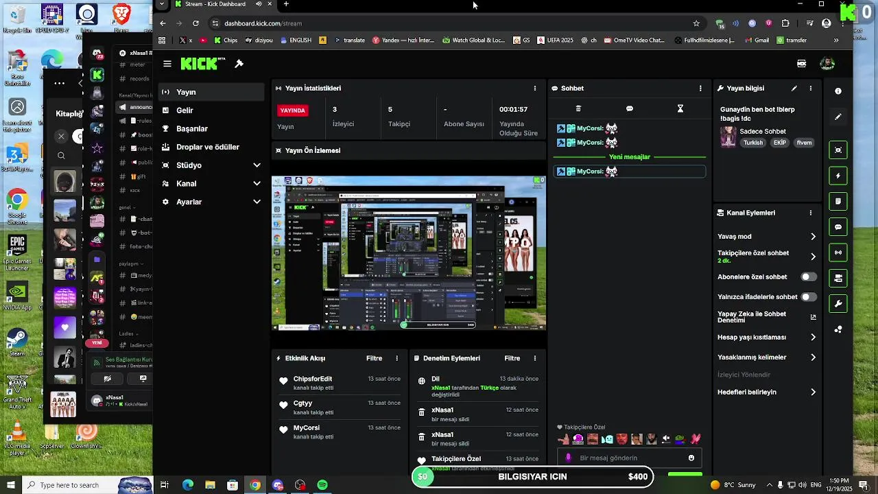Open a new browser tab

click(286, 4)
